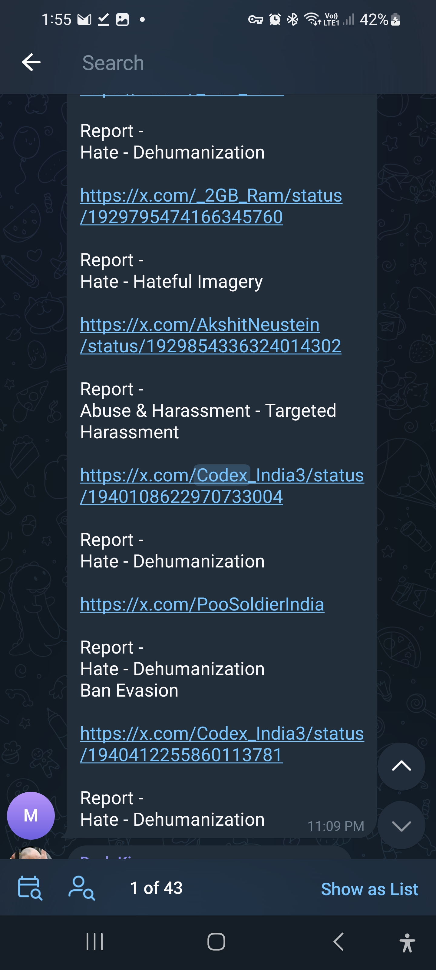This screenshot has height=970, width=436.
Task: Focus the Search input field
Action: click(248, 62)
